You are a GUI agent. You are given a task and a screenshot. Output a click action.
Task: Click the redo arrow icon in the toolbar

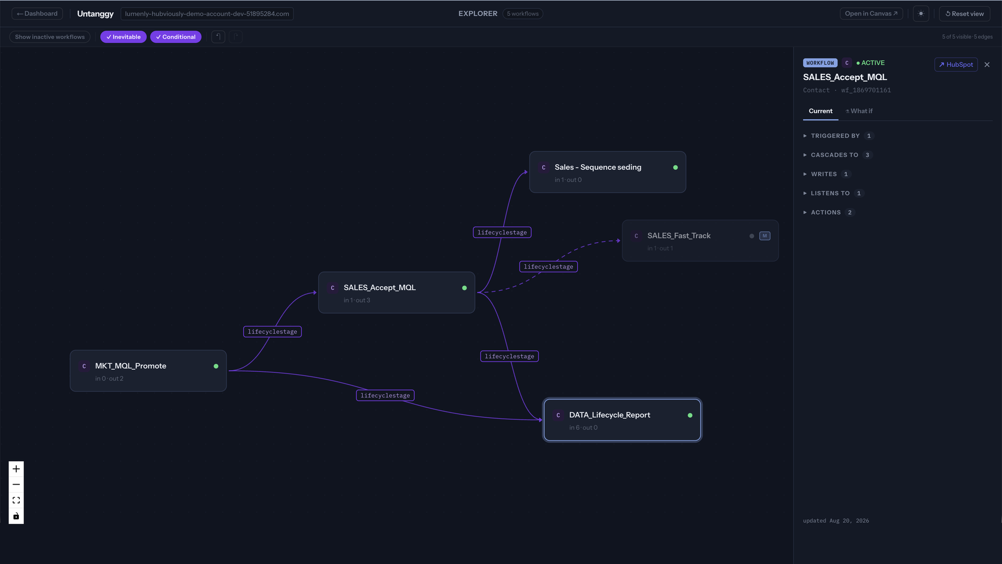[236, 37]
